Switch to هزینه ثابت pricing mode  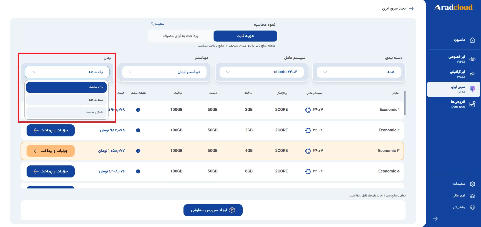pyautogui.click(x=245, y=36)
